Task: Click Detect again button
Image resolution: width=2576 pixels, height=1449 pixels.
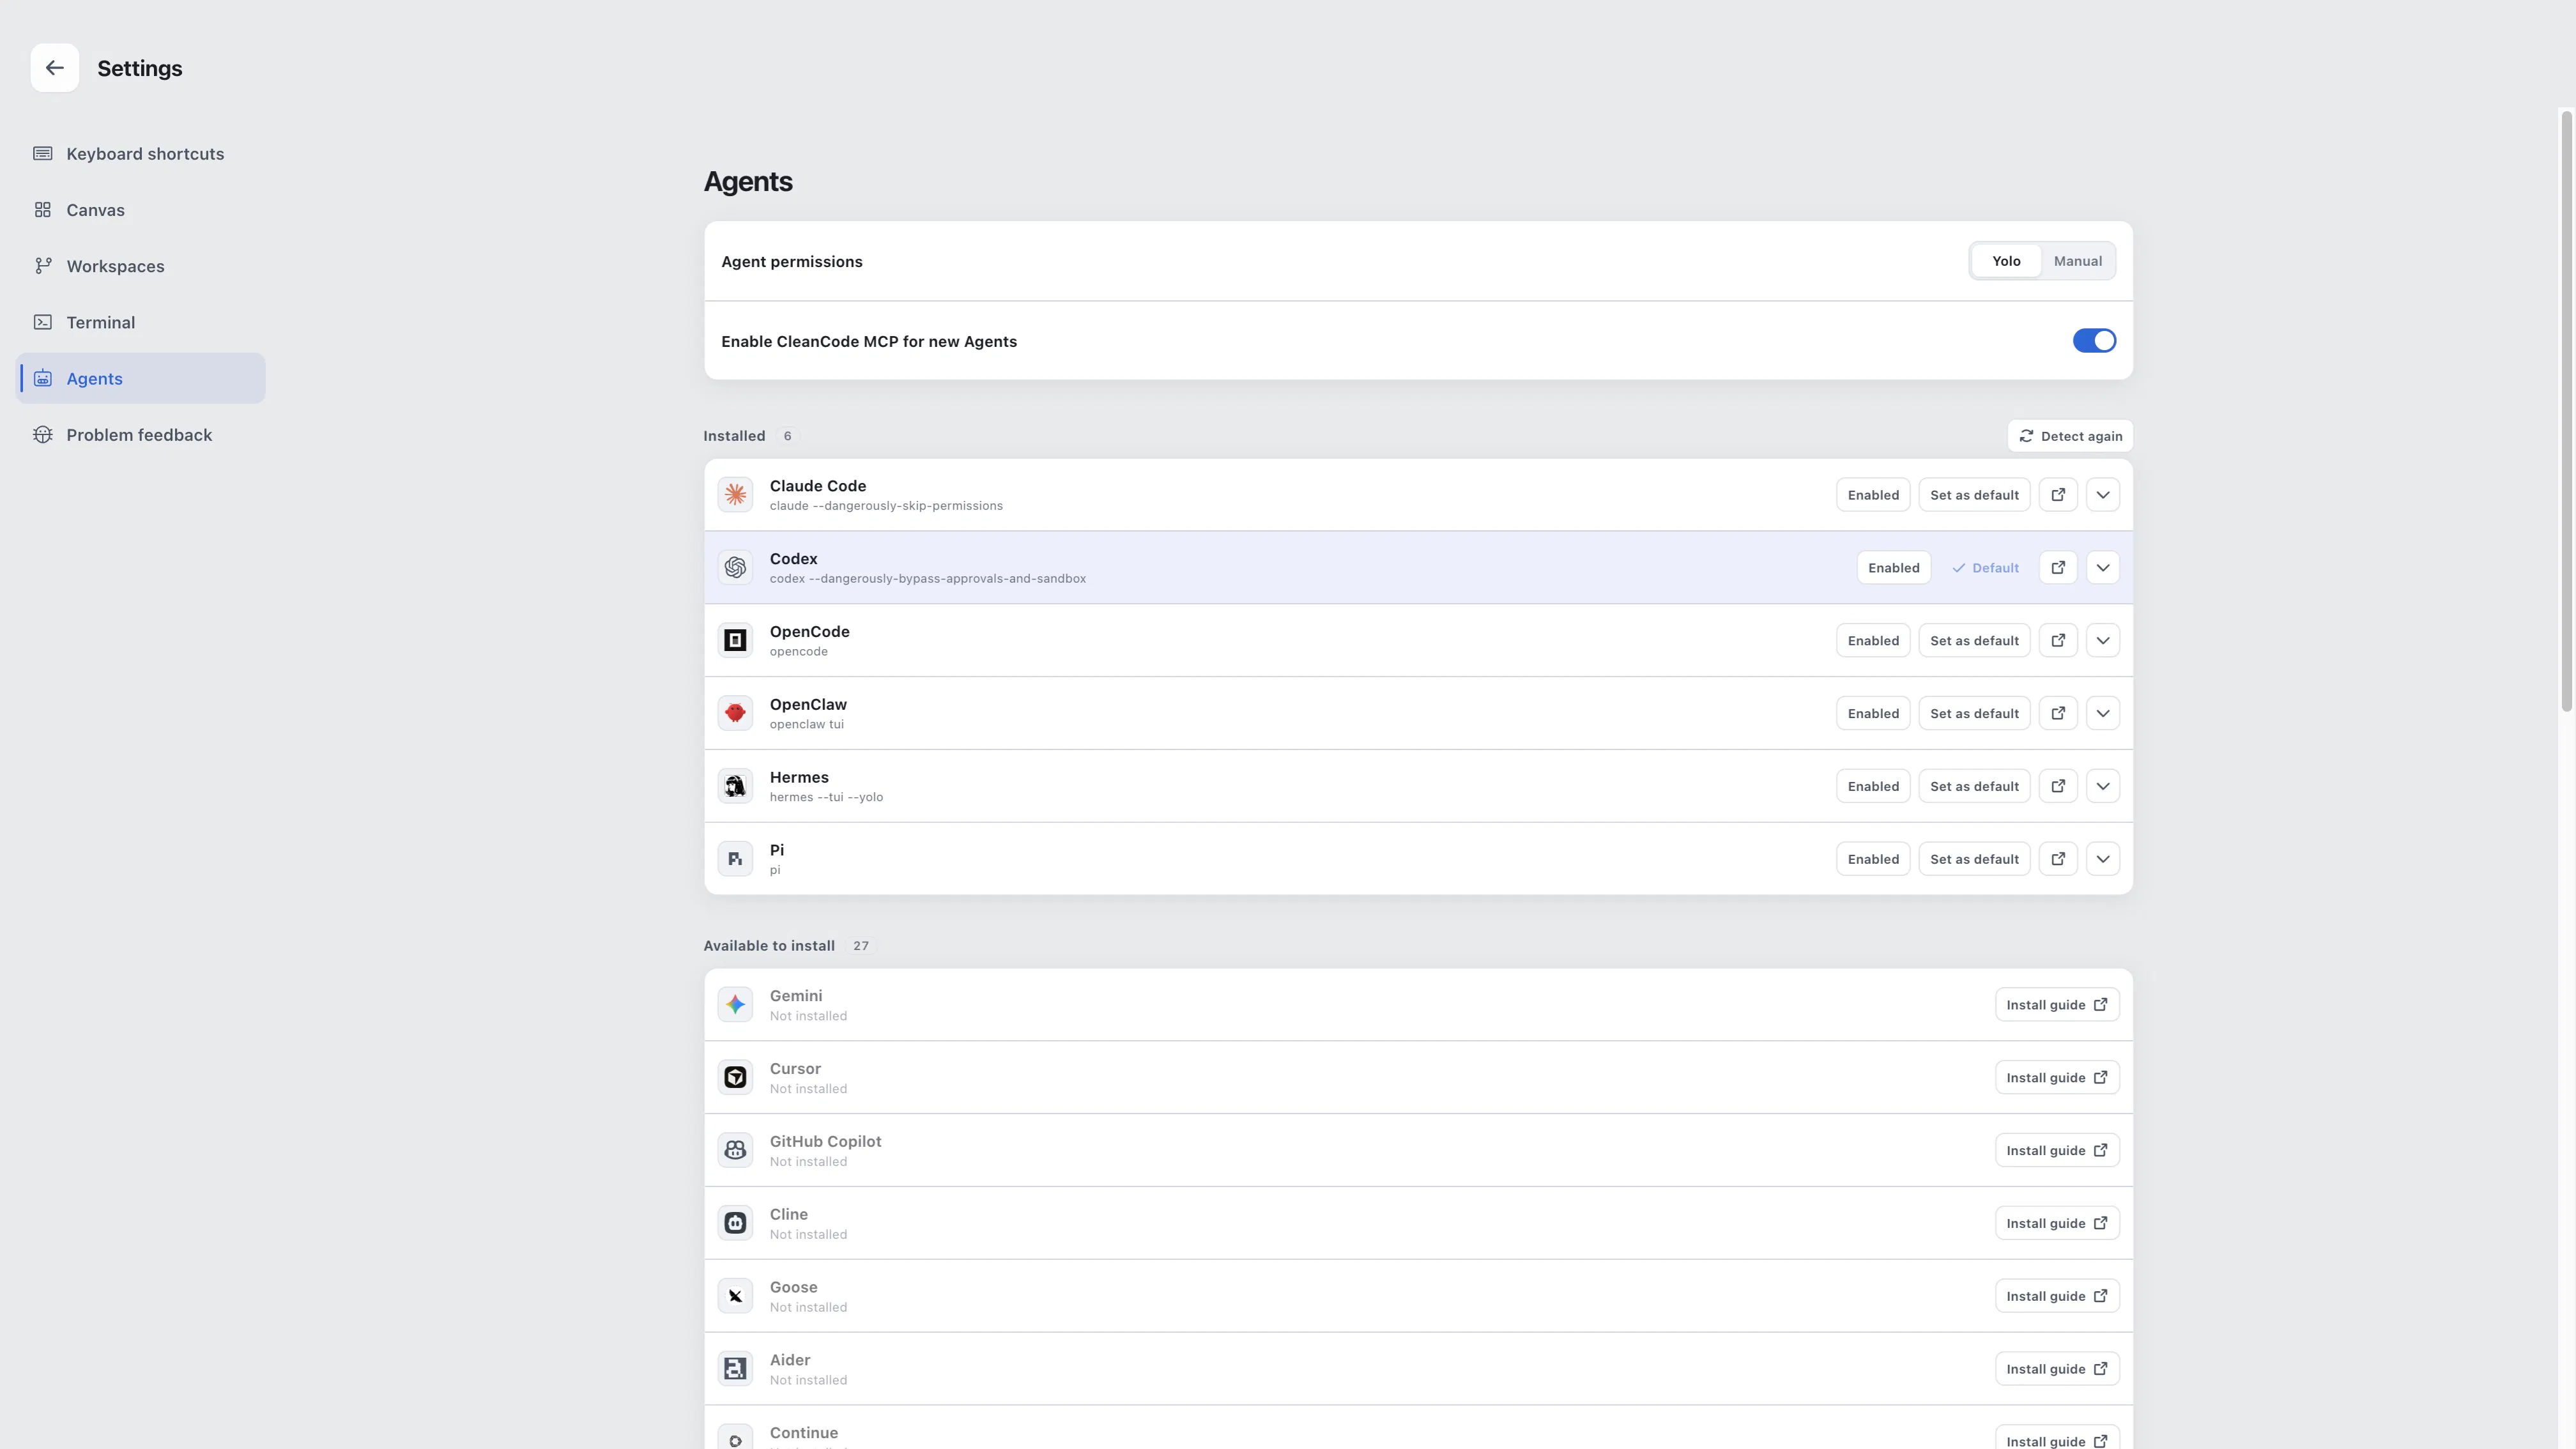Action: tap(2070, 436)
